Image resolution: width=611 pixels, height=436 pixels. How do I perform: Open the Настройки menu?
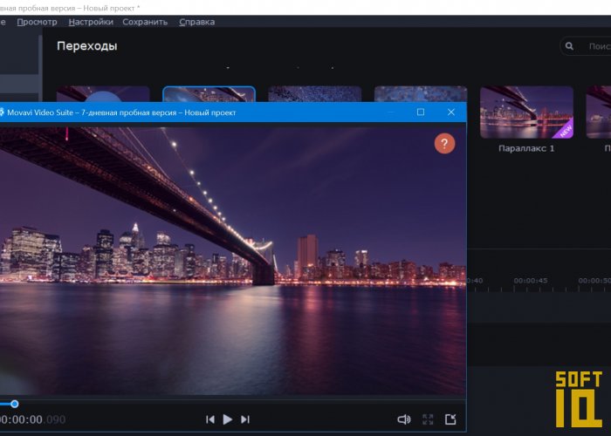pos(91,22)
